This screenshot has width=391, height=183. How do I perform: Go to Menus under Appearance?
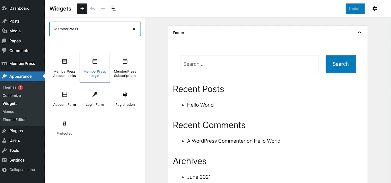pyautogui.click(x=8, y=111)
